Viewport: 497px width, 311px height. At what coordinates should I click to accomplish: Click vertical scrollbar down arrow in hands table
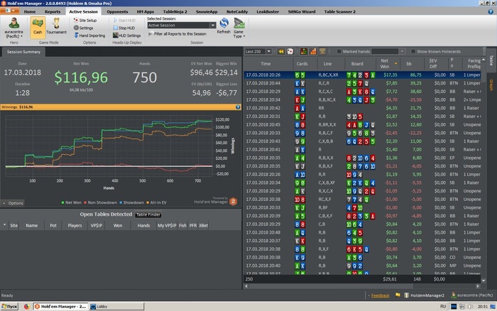484,280
